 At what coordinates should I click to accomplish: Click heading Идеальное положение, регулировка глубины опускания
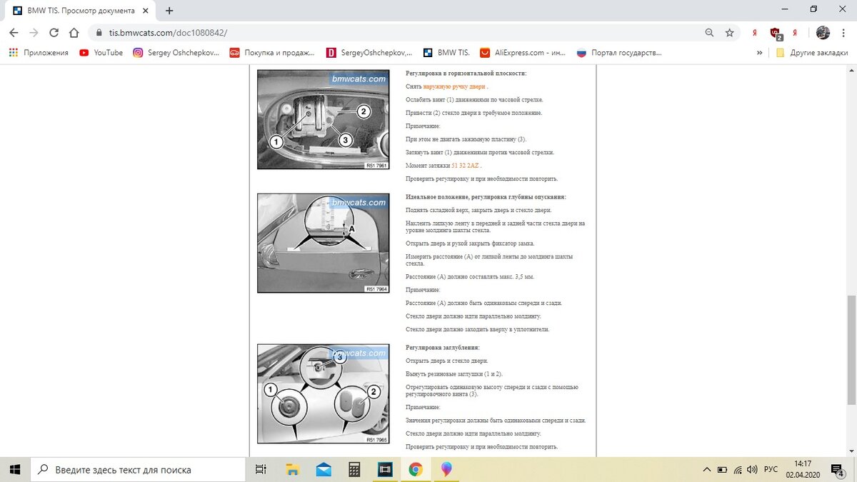click(x=486, y=196)
